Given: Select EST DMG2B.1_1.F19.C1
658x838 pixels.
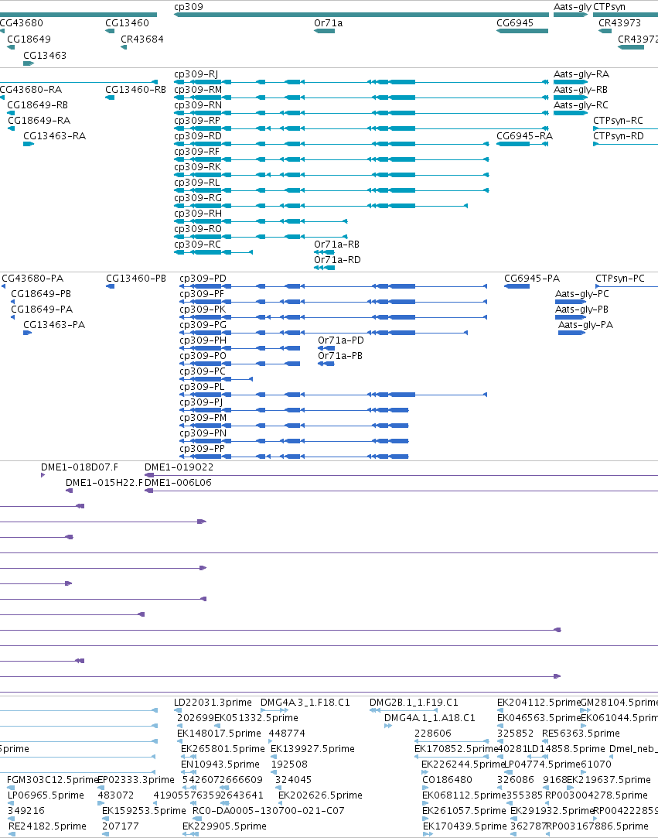Looking at the screenshot, I should pyautogui.click(x=414, y=702).
